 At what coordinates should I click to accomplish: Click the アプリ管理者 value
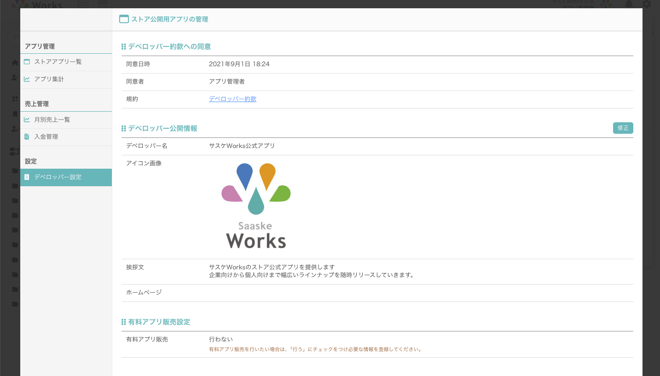(x=226, y=81)
